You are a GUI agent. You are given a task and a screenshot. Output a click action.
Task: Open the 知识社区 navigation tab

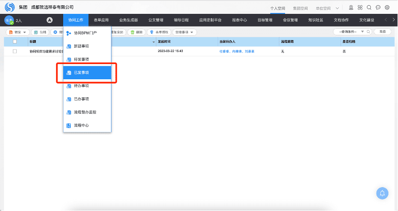[x=316, y=20]
